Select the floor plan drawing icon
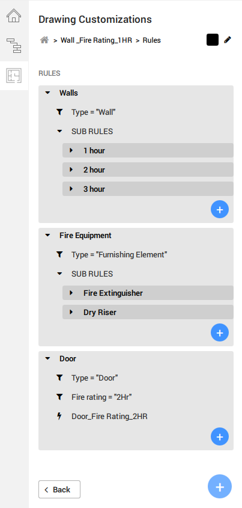242x508 pixels. pos(14,76)
